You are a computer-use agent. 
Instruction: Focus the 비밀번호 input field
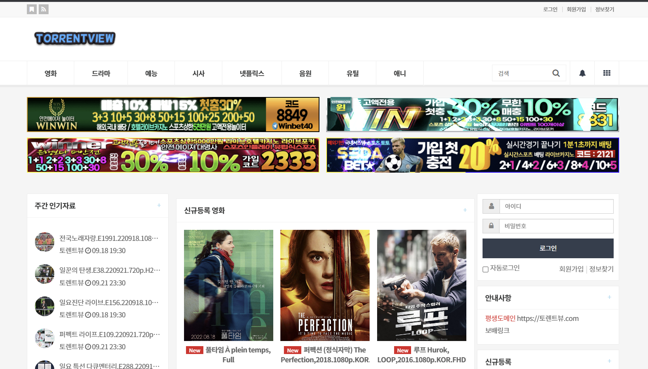click(x=556, y=226)
